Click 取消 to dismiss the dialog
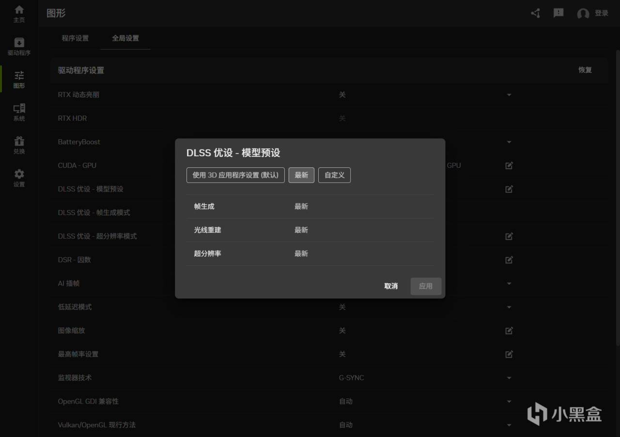 [x=391, y=286]
